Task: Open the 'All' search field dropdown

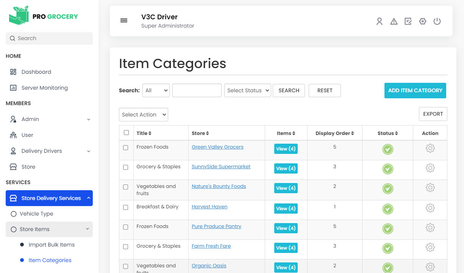Action: (156, 90)
